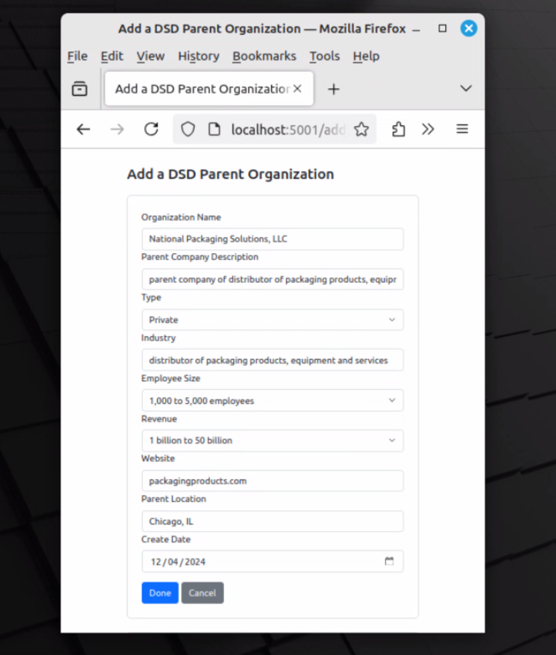The height and width of the screenshot is (655, 556).
Task: Open the Create Date calendar picker
Action: click(390, 561)
